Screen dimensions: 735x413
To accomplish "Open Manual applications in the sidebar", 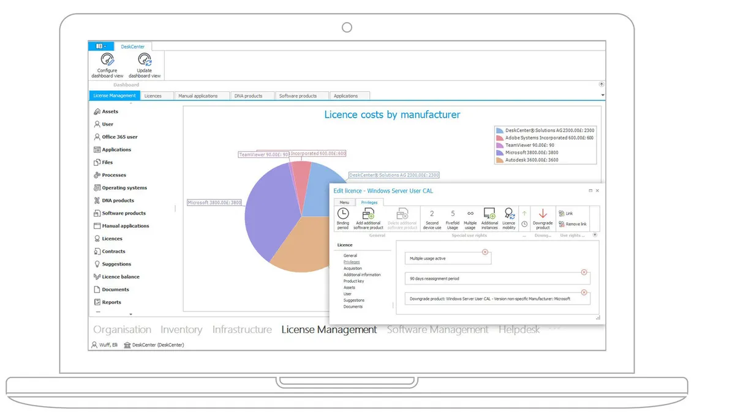I will (121, 226).
